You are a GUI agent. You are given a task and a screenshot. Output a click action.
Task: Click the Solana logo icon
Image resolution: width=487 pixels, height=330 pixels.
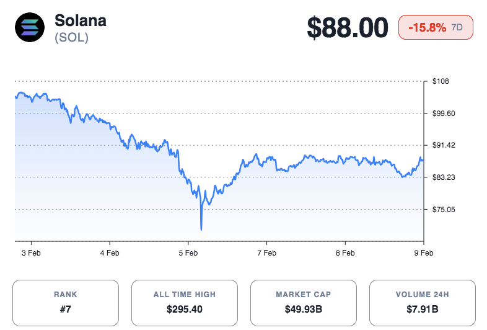(29, 28)
